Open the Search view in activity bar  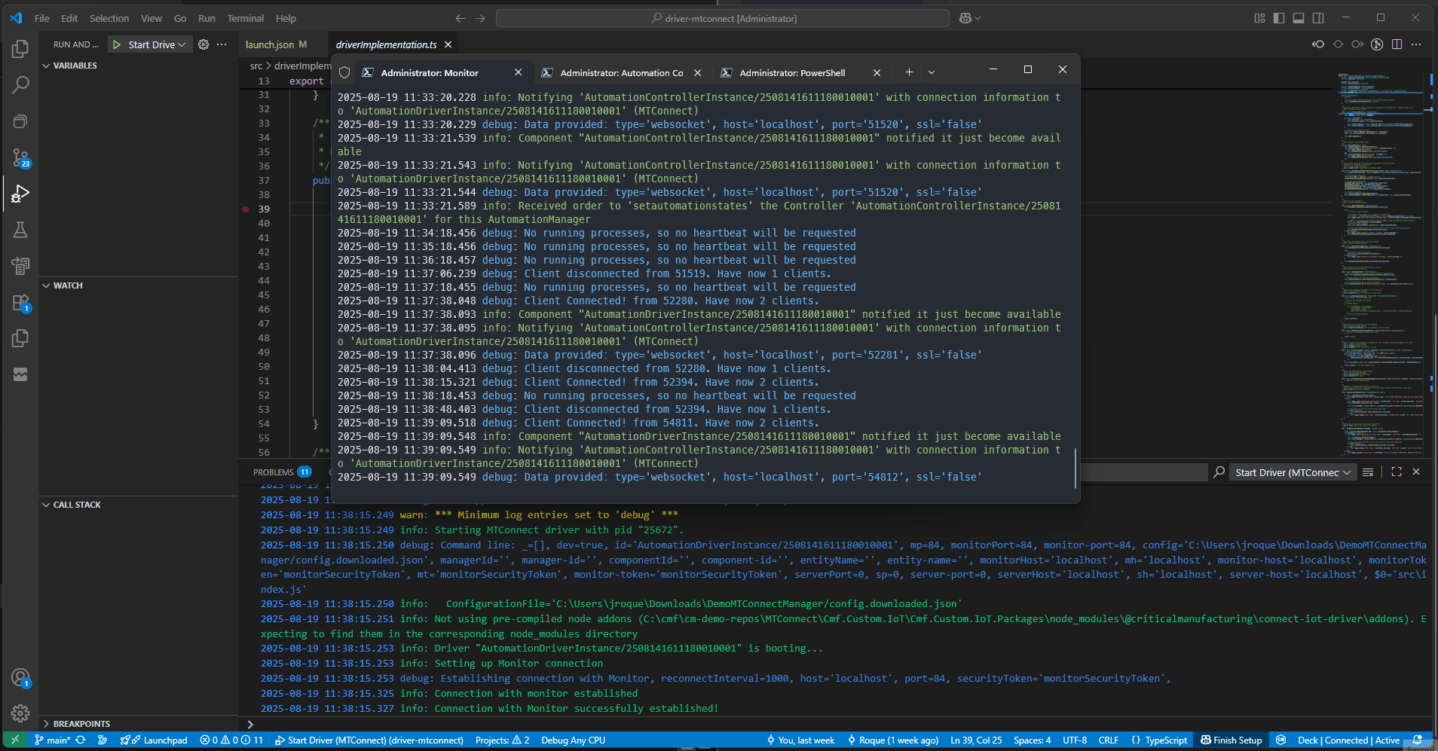pos(20,85)
